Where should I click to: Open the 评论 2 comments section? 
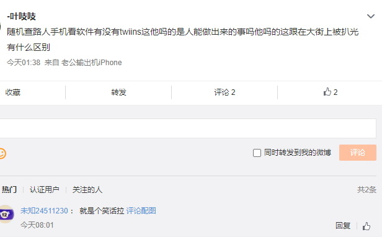click(224, 92)
